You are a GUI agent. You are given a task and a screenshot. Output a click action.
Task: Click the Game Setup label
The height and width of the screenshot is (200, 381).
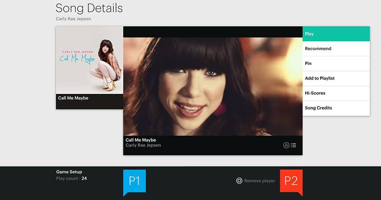pyautogui.click(x=69, y=172)
